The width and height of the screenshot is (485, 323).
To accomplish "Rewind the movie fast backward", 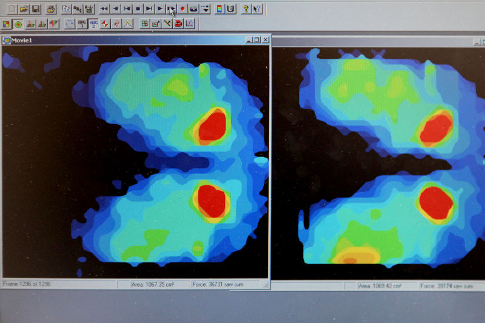I will point(104,9).
